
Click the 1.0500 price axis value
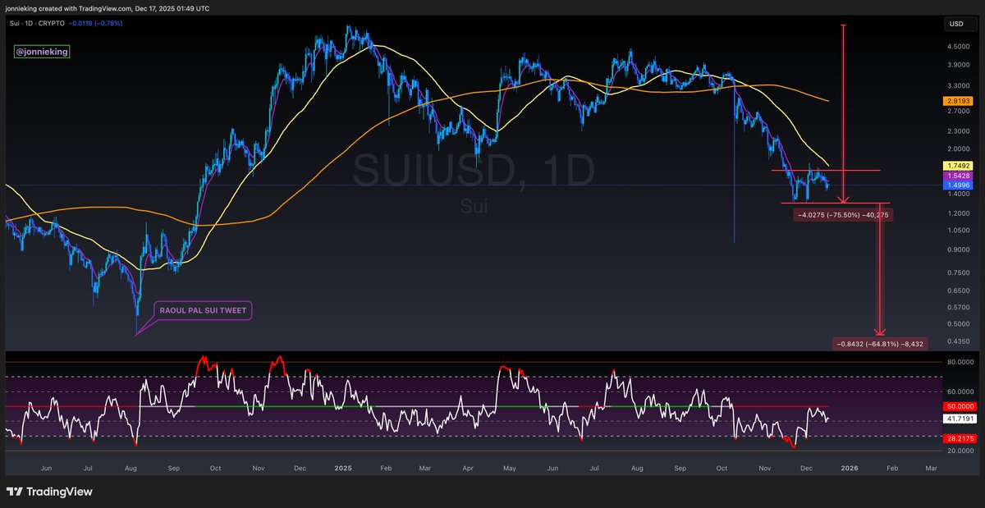959,231
